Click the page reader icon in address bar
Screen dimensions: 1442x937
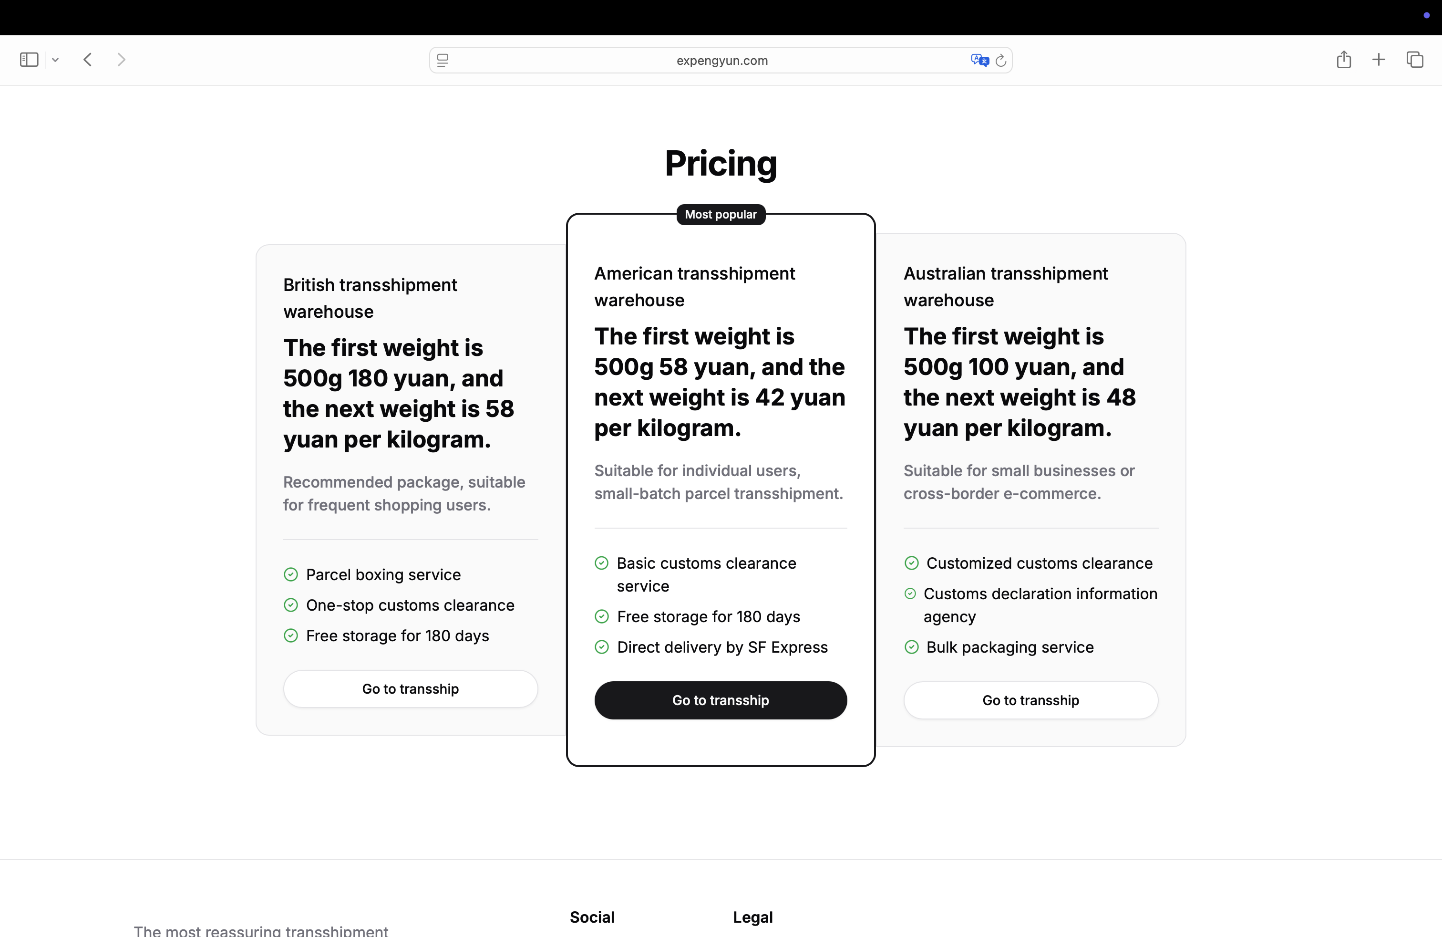point(443,60)
